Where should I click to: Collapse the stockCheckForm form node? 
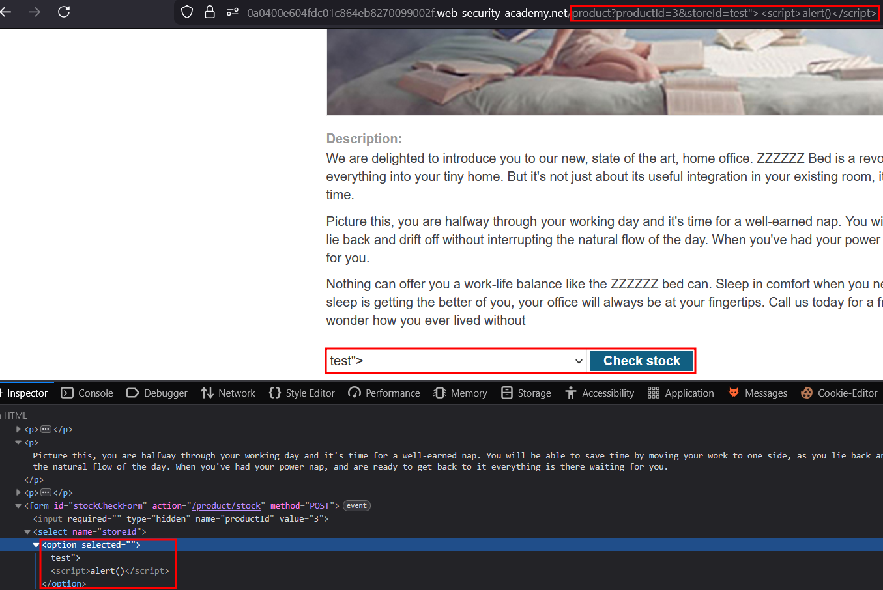point(18,506)
